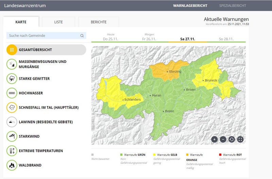Zoom in on the map

214,139
